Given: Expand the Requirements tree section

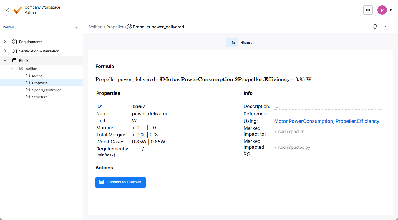Looking at the screenshot, I should [5, 42].
